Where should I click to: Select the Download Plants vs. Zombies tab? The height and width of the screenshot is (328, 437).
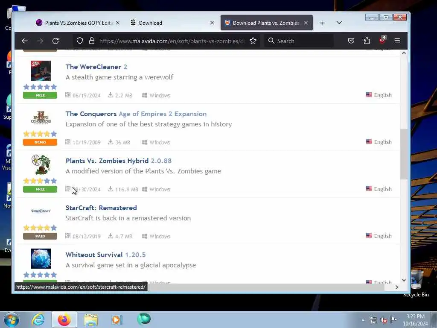pyautogui.click(x=267, y=23)
